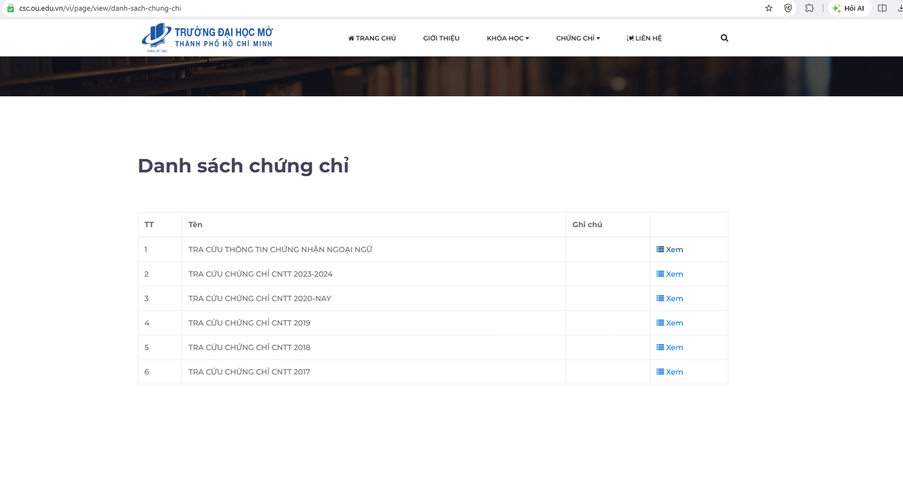Open the GIỚI THIỆU menu item
The image size is (903, 491).
[x=441, y=38]
